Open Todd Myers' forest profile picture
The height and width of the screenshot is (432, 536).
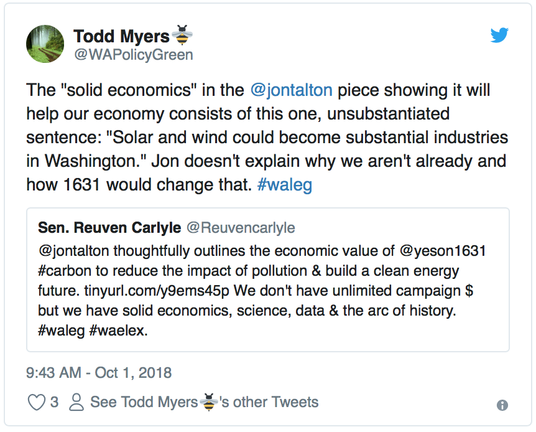[x=45, y=44]
